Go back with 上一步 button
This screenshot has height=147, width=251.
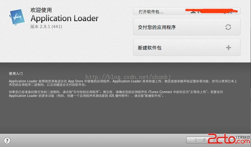[x=200, y=140]
